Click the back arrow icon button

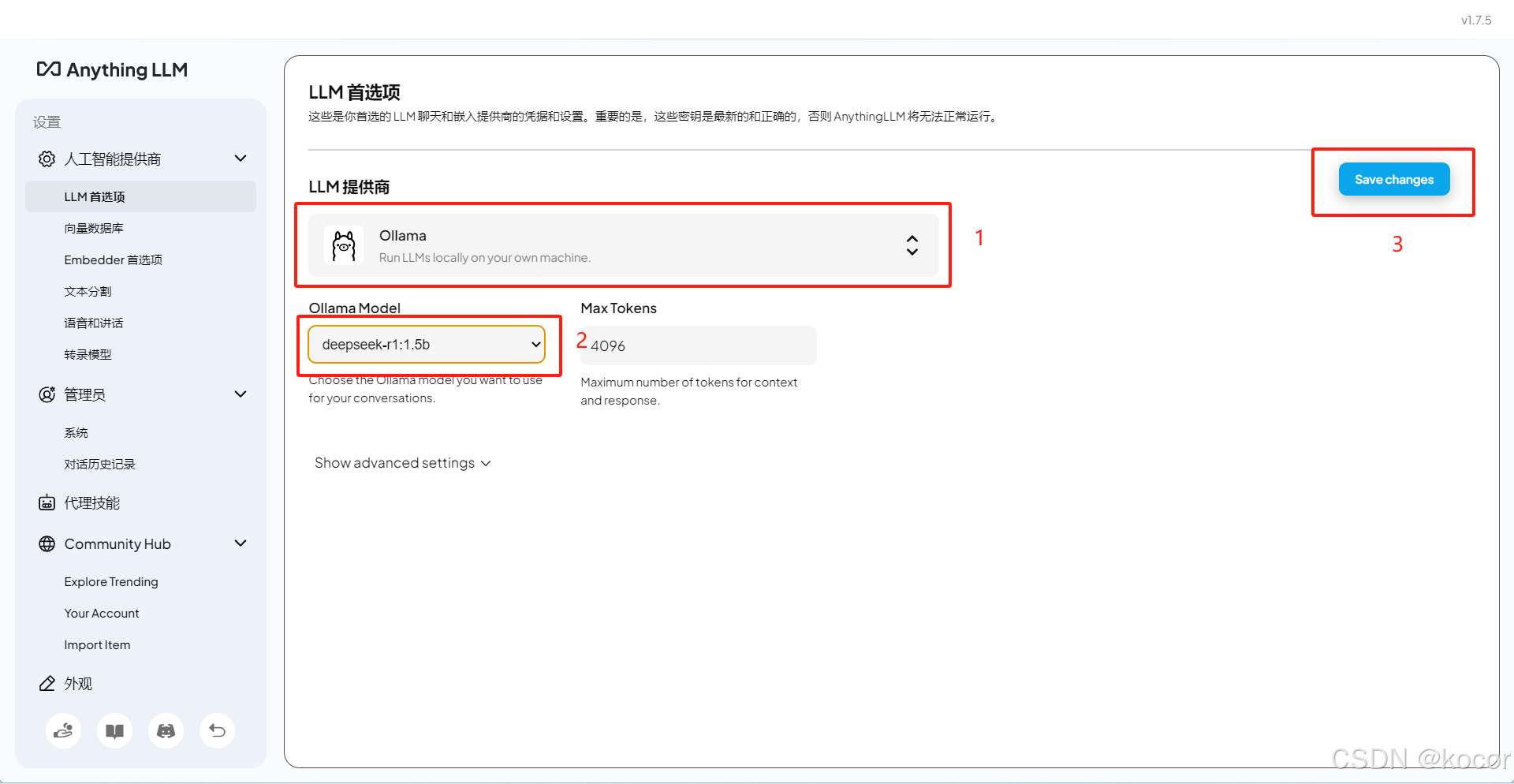tap(217, 730)
